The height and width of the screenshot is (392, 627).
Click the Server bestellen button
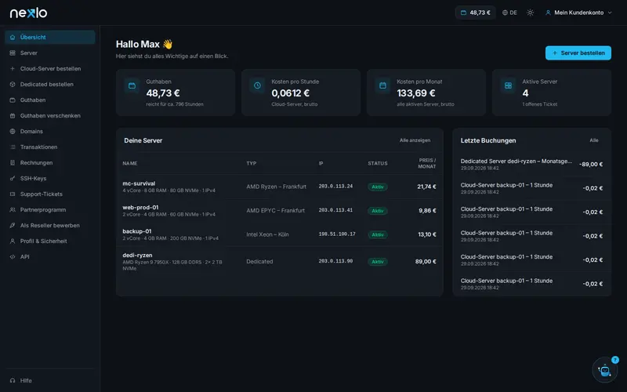click(578, 53)
